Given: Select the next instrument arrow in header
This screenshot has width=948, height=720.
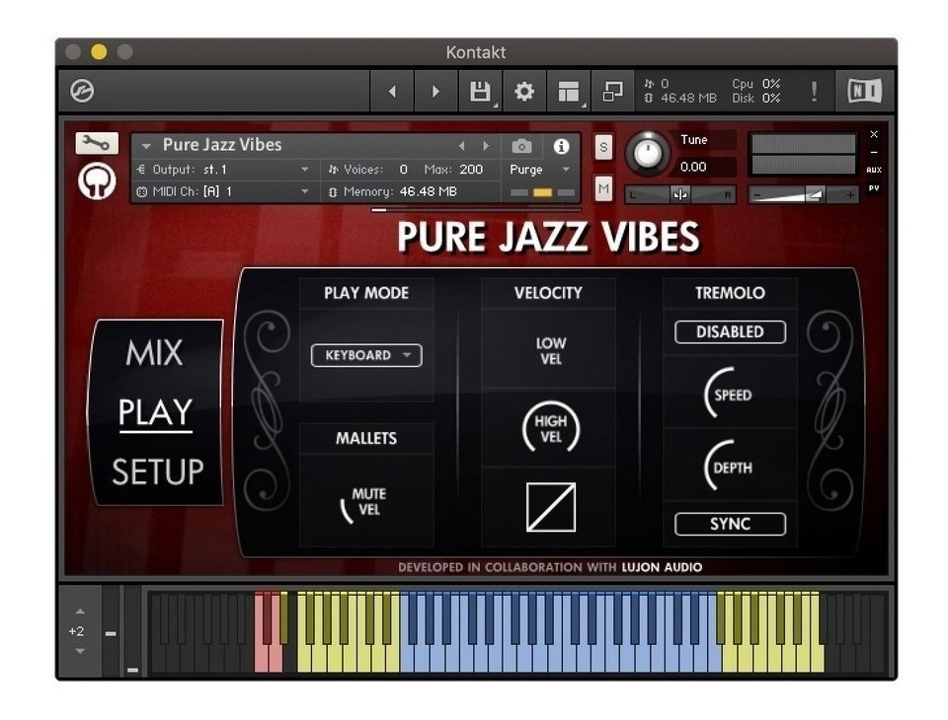Looking at the screenshot, I should [486, 146].
